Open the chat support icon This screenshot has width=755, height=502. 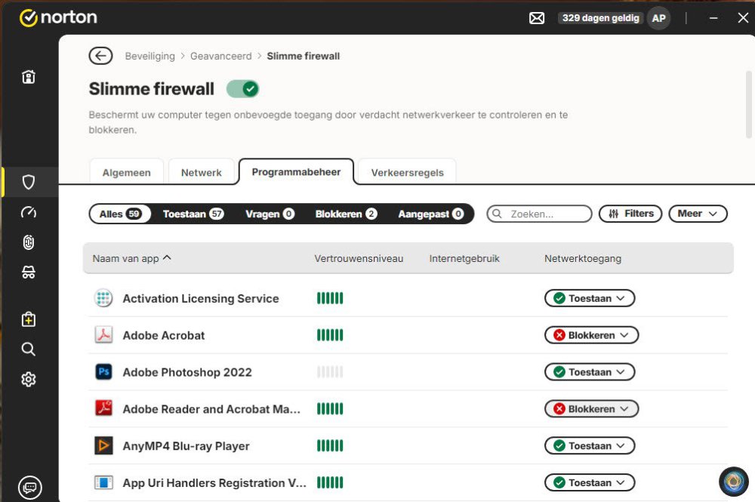30,488
